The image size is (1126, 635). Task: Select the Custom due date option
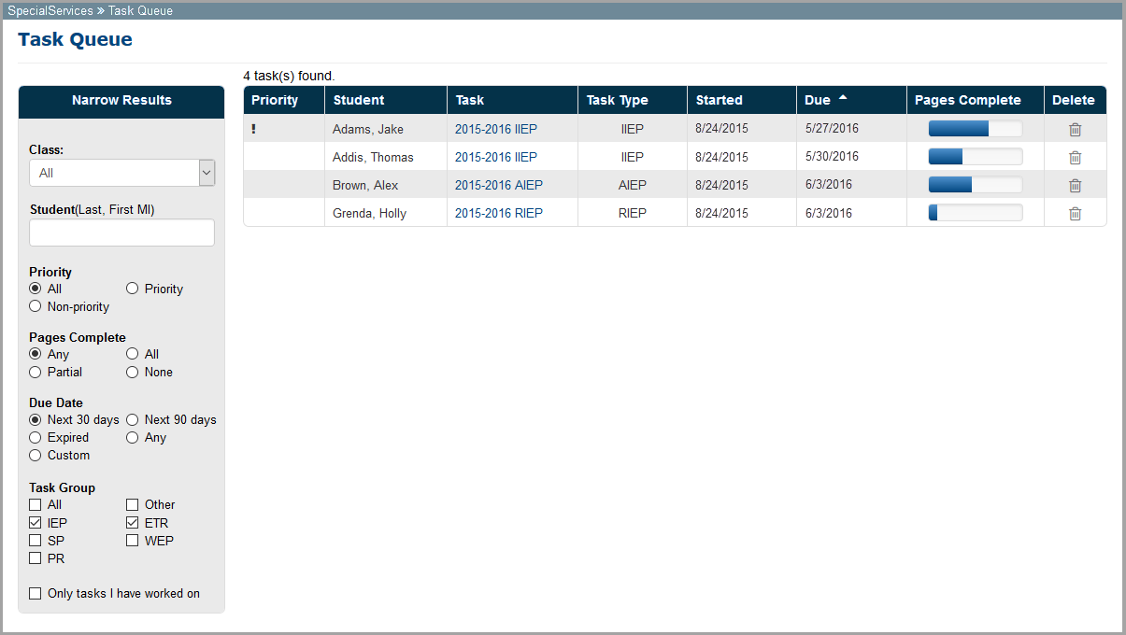click(36, 455)
